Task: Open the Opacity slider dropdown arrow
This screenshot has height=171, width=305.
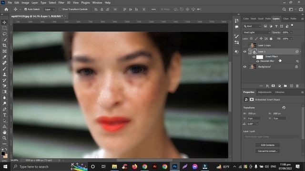Action: [291, 32]
